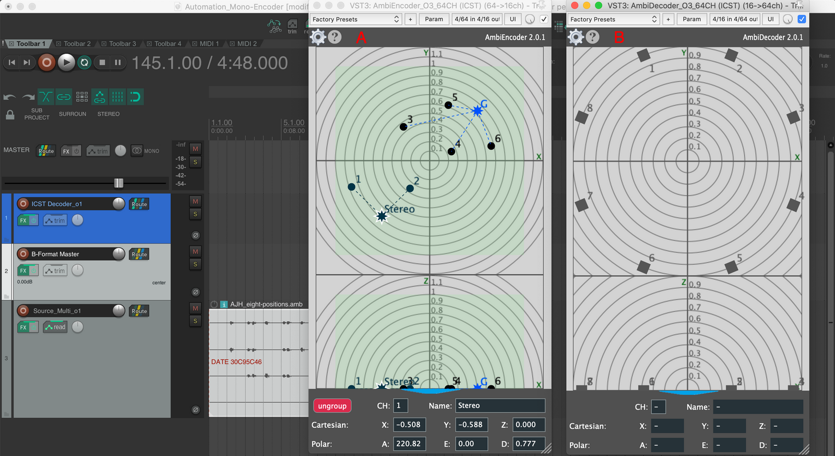Open AmbiEncoder 4/64 in 4/16 out pin selector
The width and height of the screenshot is (835, 456).
[477, 19]
